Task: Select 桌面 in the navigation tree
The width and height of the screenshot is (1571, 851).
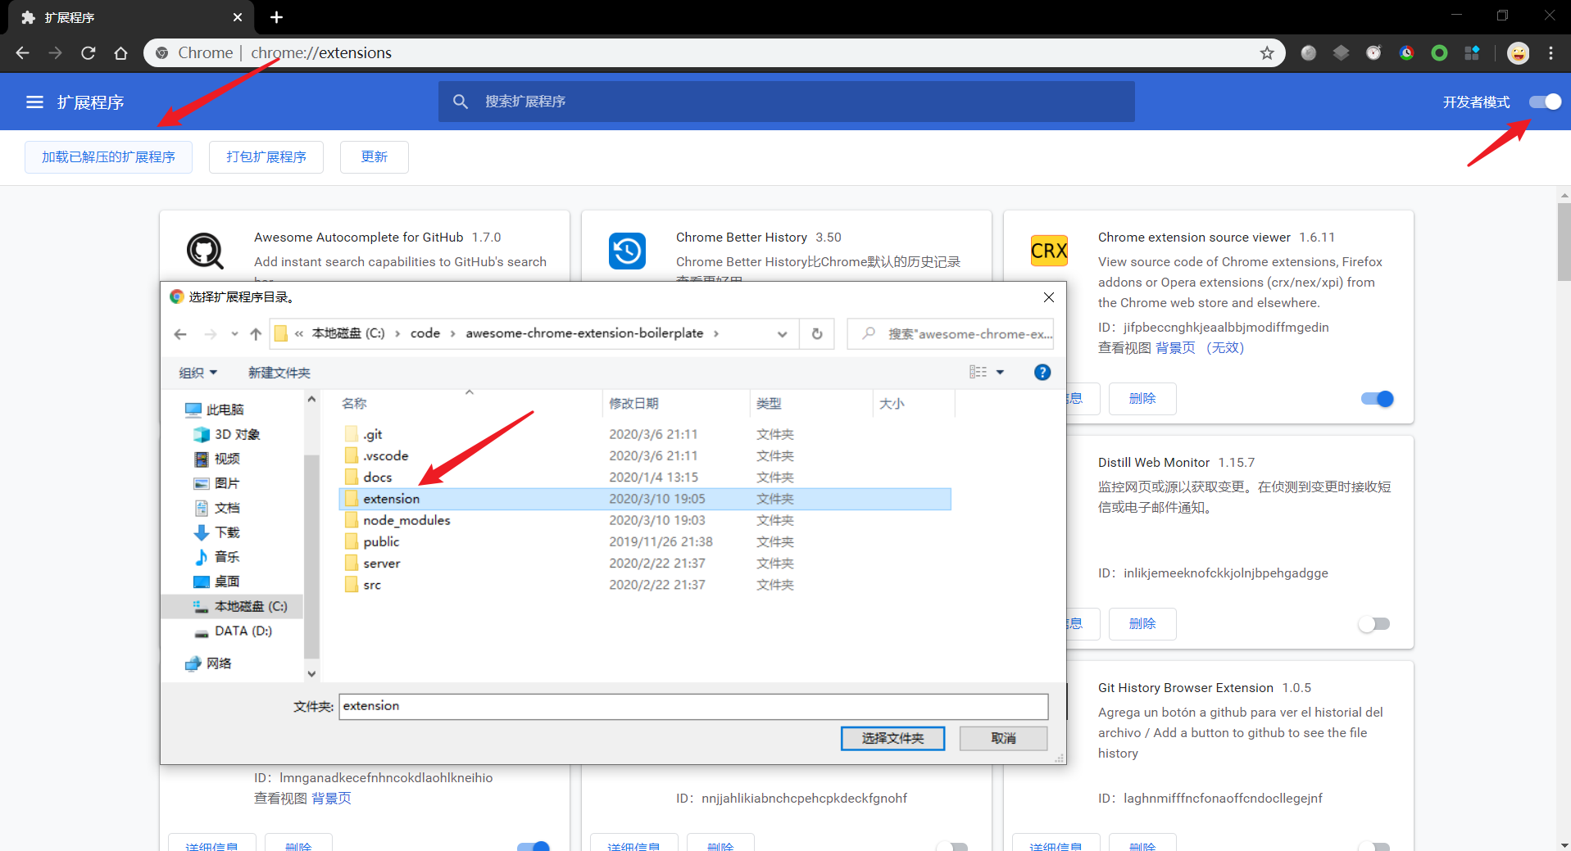Action: [x=216, y=582]
